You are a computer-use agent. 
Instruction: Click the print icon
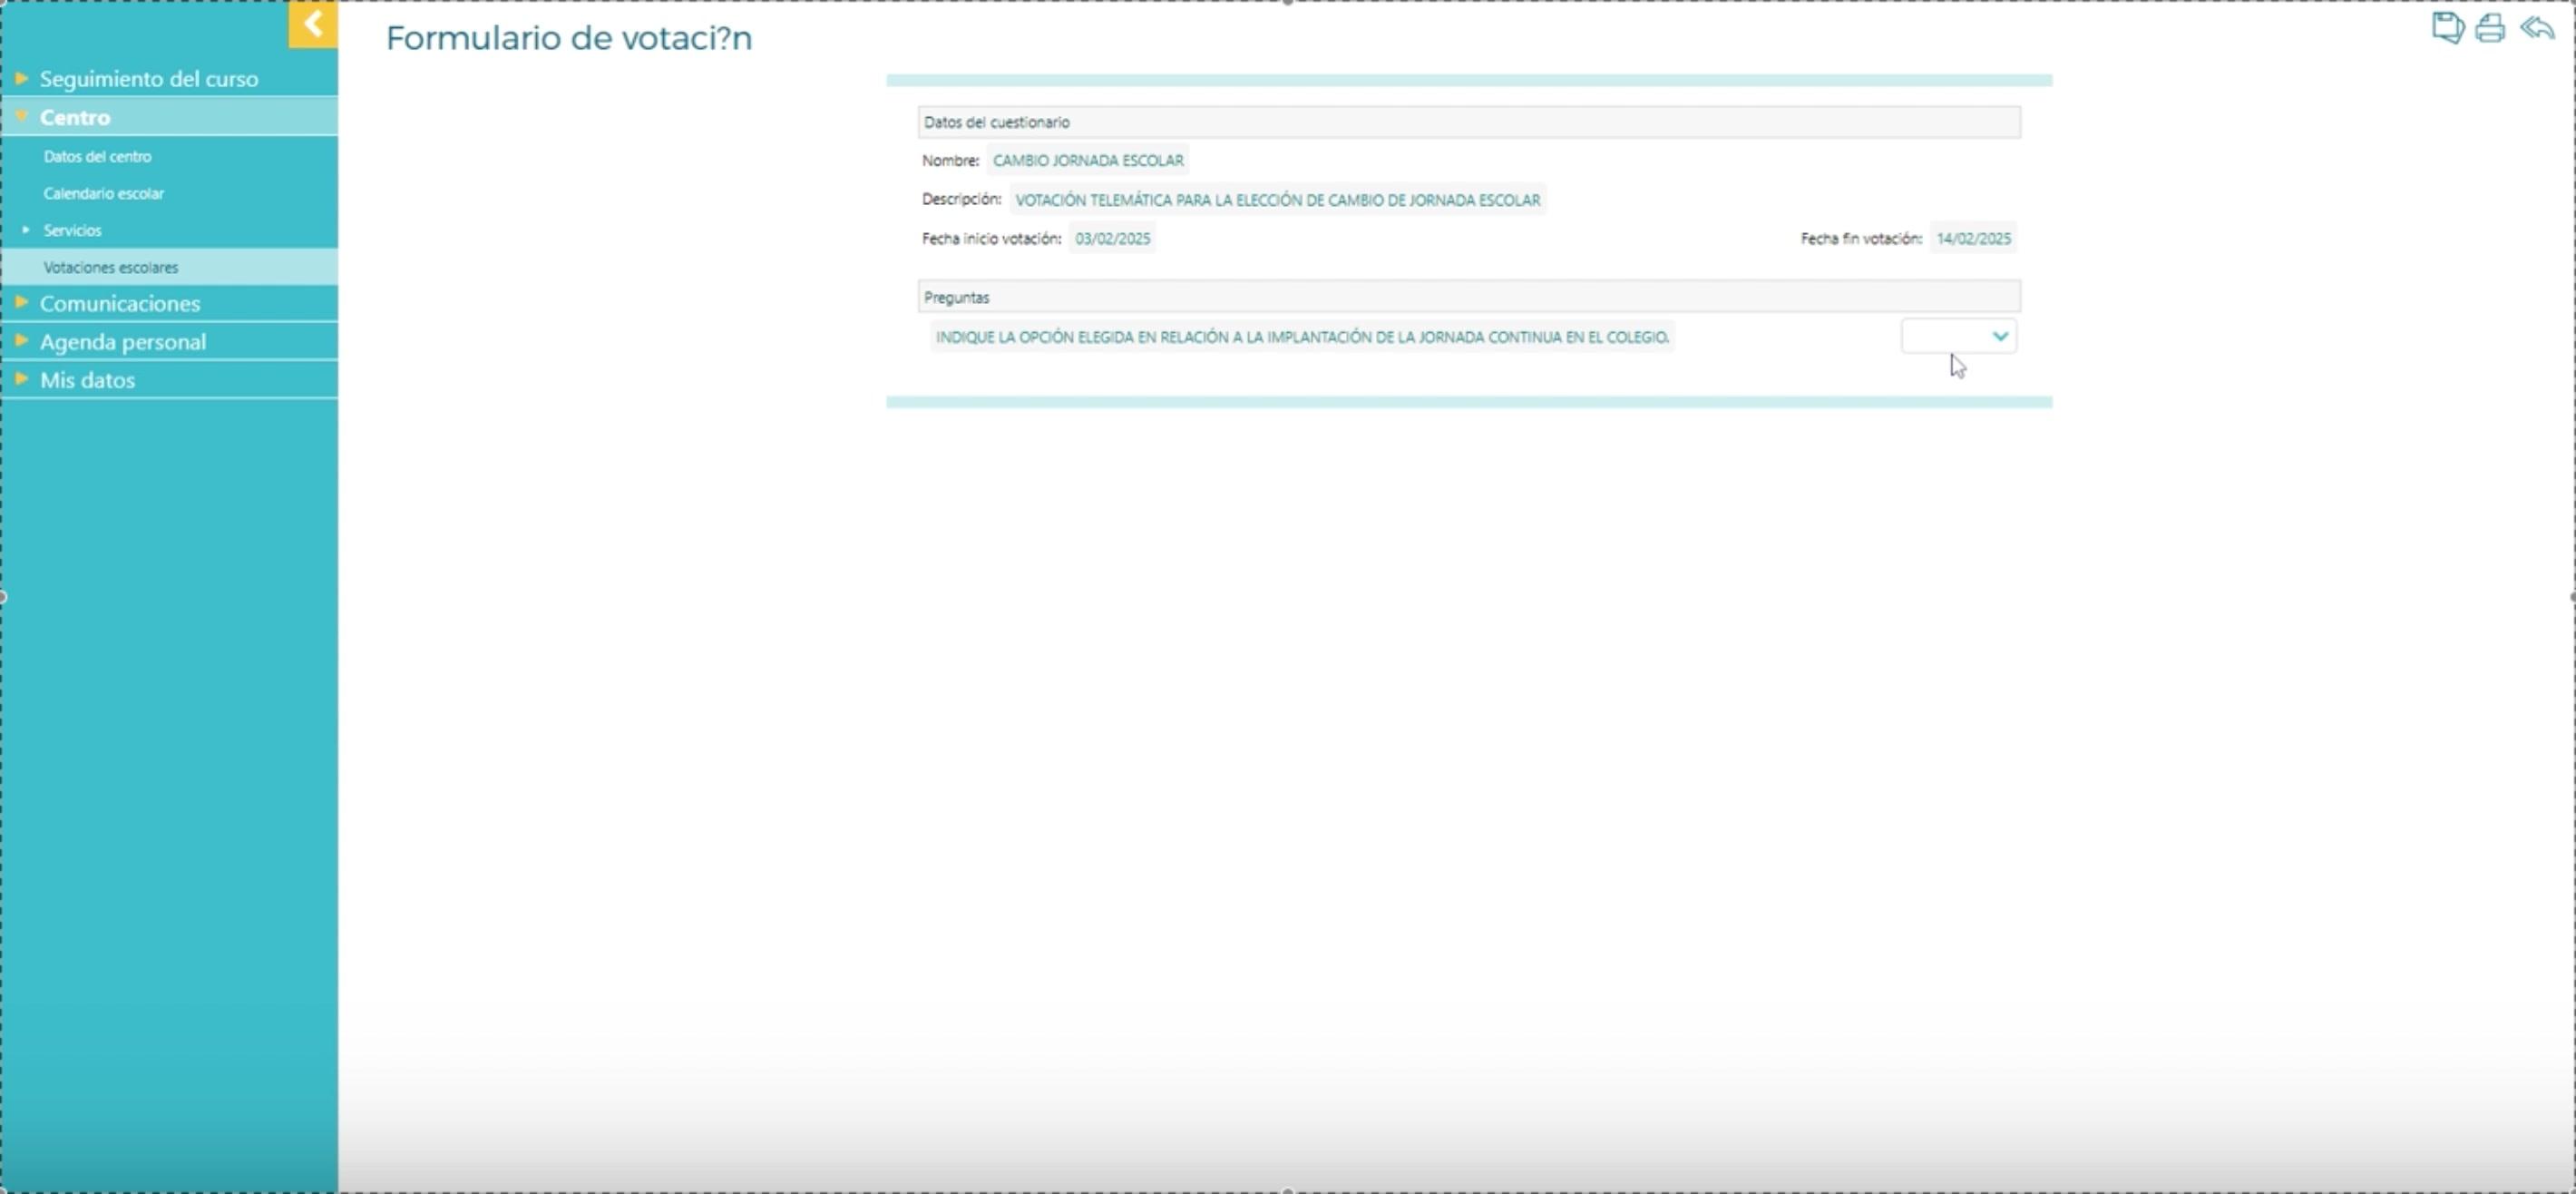(x=2490, y=27)
